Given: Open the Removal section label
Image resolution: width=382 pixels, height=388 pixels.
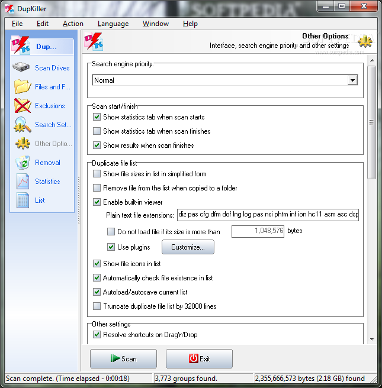Looking at the screenshot, I should [47, 163].
